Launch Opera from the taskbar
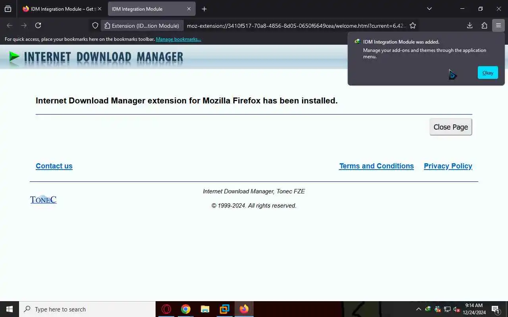This screenshot has height=317, width=508. point(166,309)
